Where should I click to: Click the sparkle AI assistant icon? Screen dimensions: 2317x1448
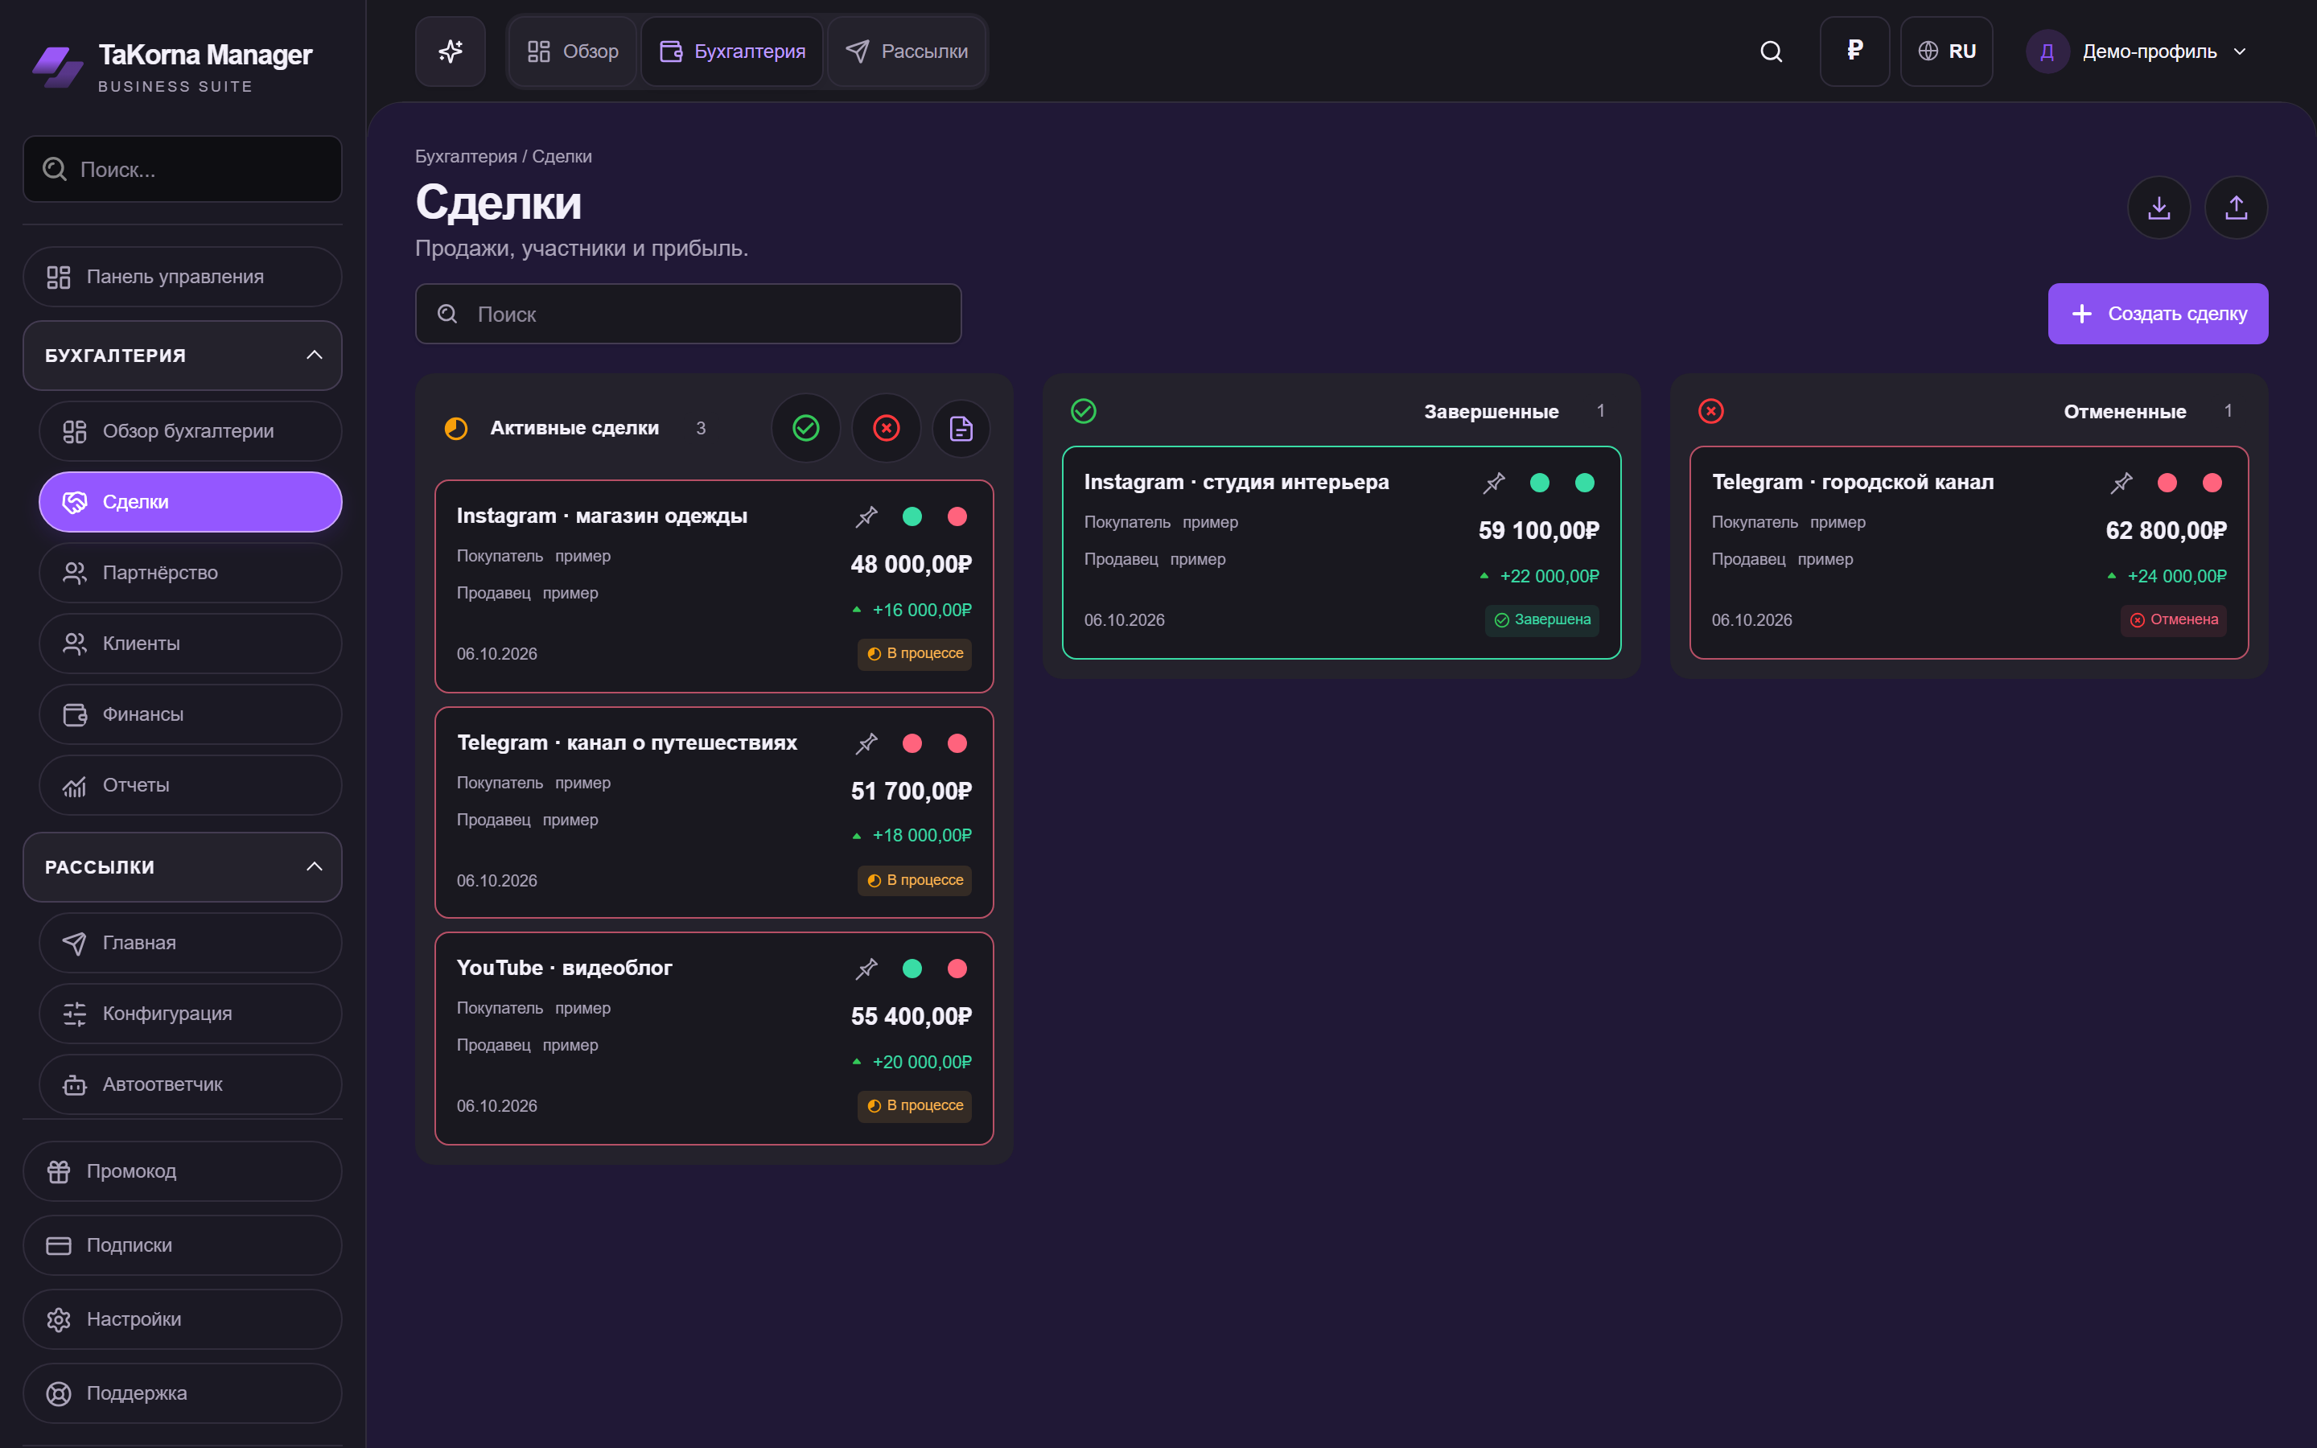point(450,51)
